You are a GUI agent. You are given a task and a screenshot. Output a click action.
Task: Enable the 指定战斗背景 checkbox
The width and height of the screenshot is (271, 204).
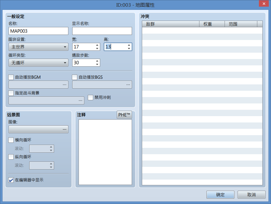tap(11, 93)
